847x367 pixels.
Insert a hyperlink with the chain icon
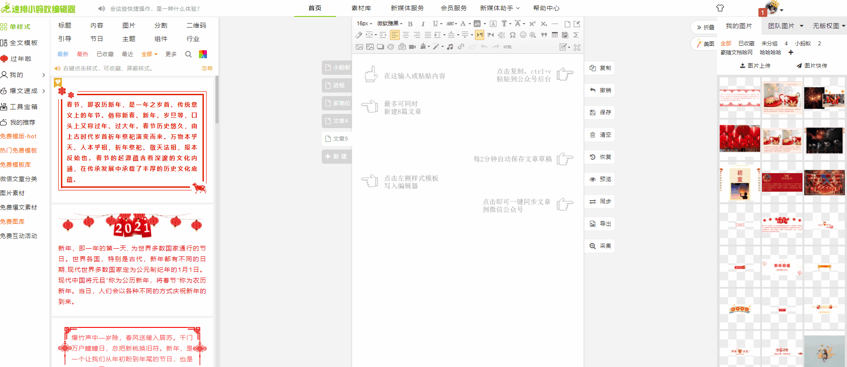[461, 47]
